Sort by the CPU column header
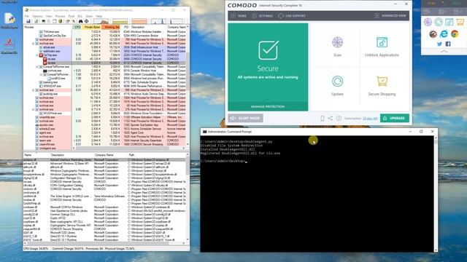This screenshot has width=467, height=262. pos(77,27)
